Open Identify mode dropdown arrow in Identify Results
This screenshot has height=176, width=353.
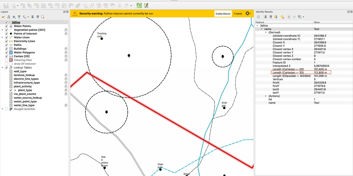[304, 17]
